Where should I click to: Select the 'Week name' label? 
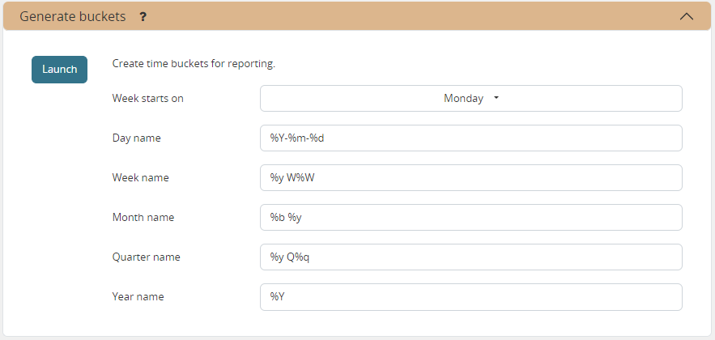[140, 178]
